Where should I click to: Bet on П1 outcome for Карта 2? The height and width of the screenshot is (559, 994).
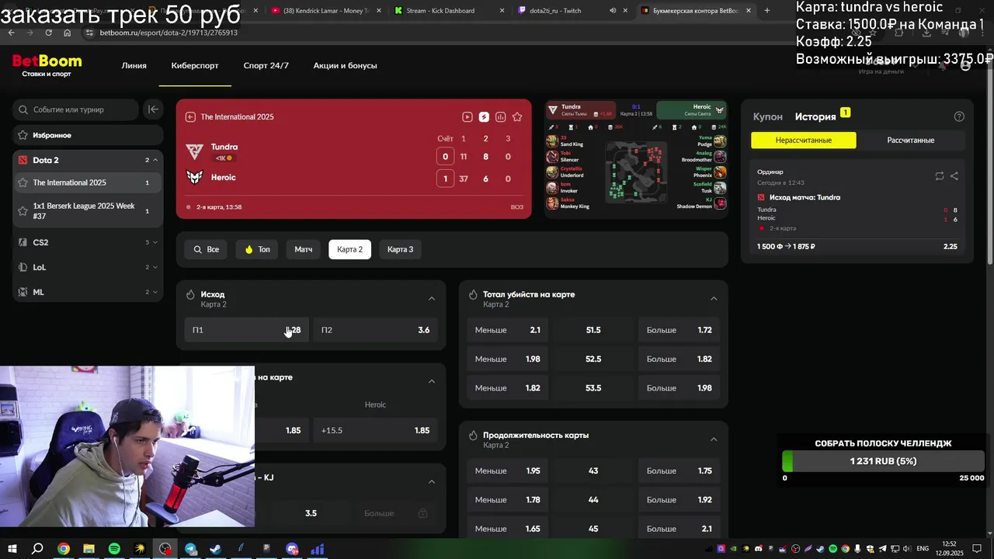[x=246, y=330]
